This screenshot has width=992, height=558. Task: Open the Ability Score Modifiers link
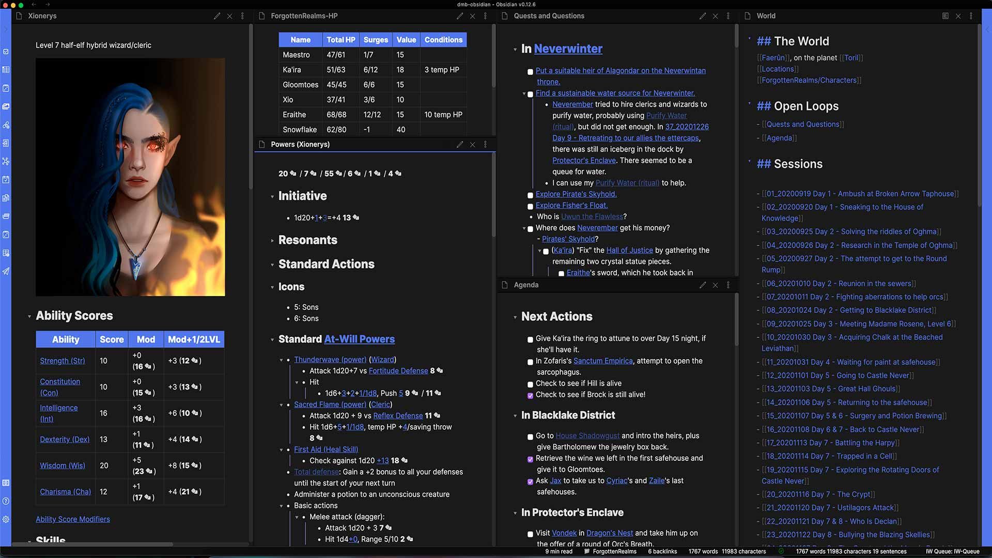point(73,519)
